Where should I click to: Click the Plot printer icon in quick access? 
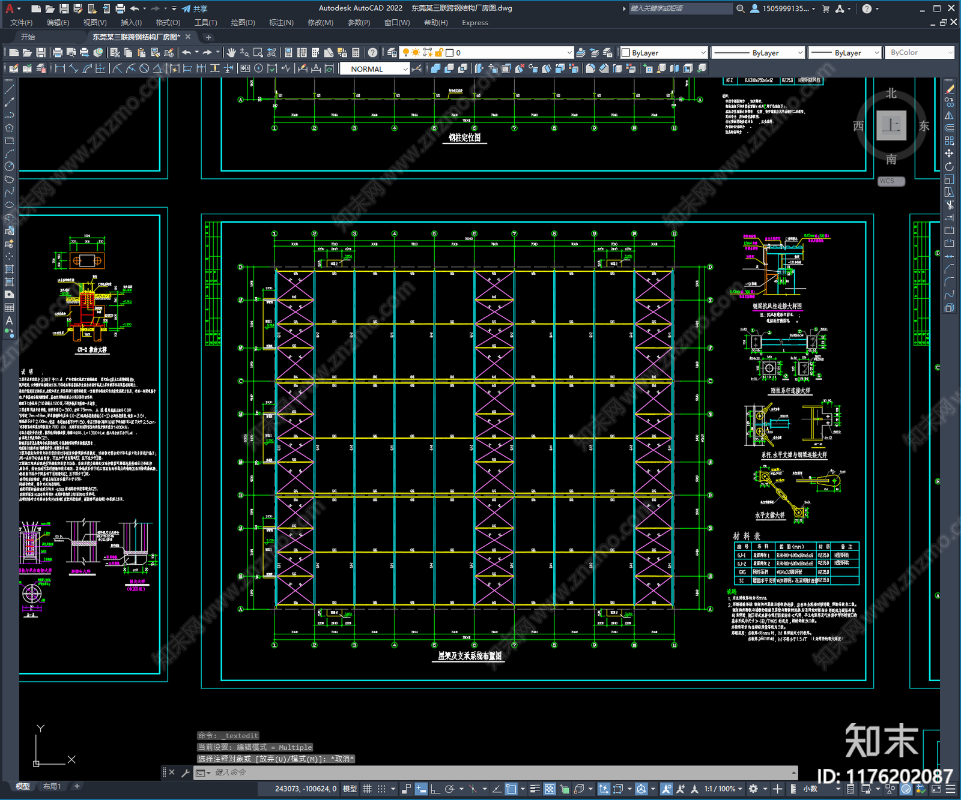(120, 8)
